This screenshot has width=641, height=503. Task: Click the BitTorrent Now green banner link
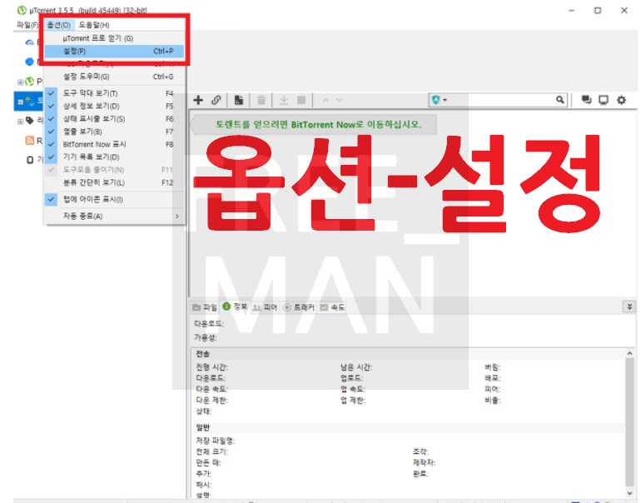319,124
